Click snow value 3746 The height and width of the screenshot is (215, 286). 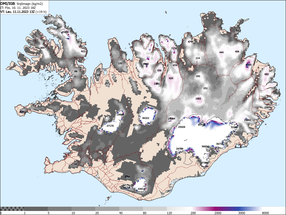tap(127, 177)
